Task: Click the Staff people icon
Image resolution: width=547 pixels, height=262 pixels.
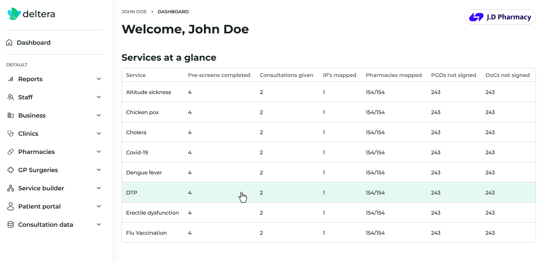Action: coord(11,97)
